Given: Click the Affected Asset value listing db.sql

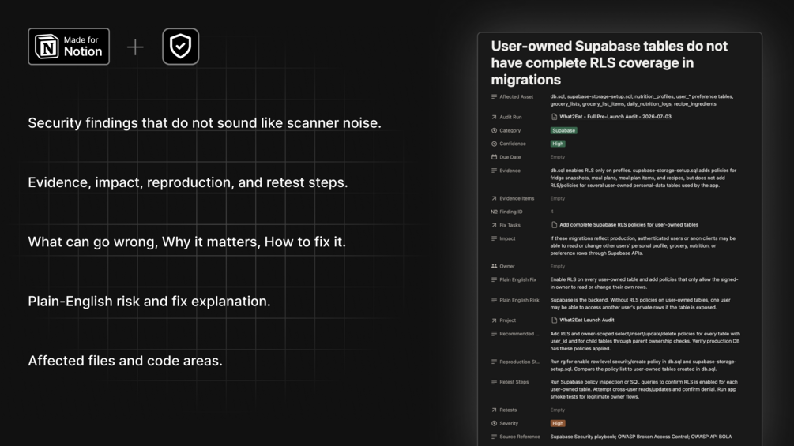Looking at the screenshot, I should tap(642, 100).
